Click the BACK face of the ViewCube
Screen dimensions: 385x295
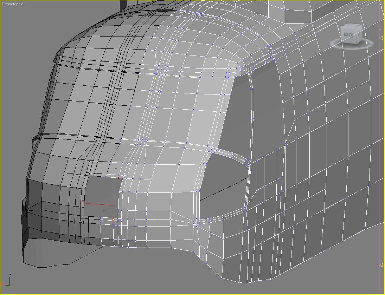click(348, 35)
